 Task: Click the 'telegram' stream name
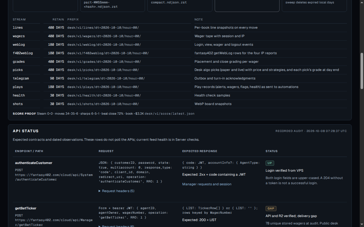(21, 78)
